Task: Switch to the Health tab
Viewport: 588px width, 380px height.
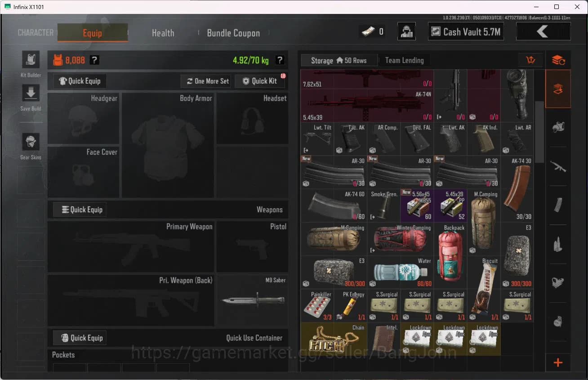Action: point(163,33)
